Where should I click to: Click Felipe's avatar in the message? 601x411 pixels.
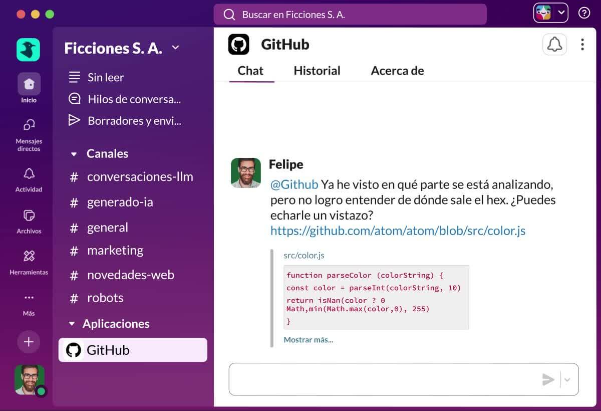246,173
